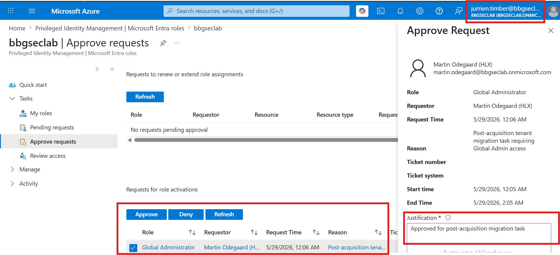Pin the Approve requests blade

(163, 43)
